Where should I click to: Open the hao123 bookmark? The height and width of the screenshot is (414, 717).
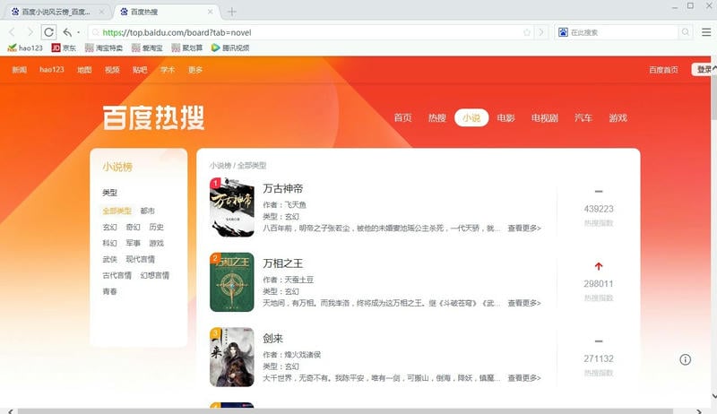coord(25,47)
